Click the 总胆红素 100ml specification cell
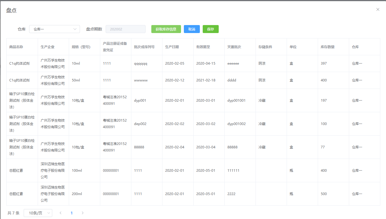 click(x=77, y=171)
